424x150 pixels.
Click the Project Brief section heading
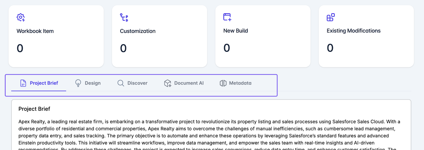tap(34, 109)
